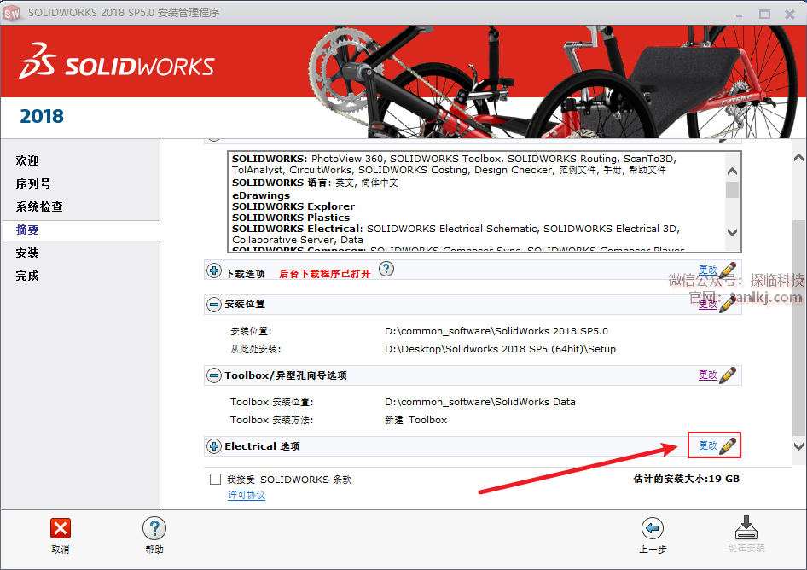Click the pencil icon for Toolbox options
This screenshot has width=807, height=570.
coord(728,375)
